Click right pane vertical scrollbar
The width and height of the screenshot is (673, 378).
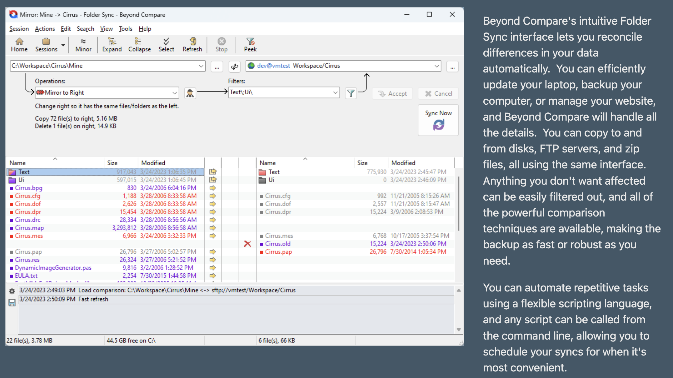458,204
